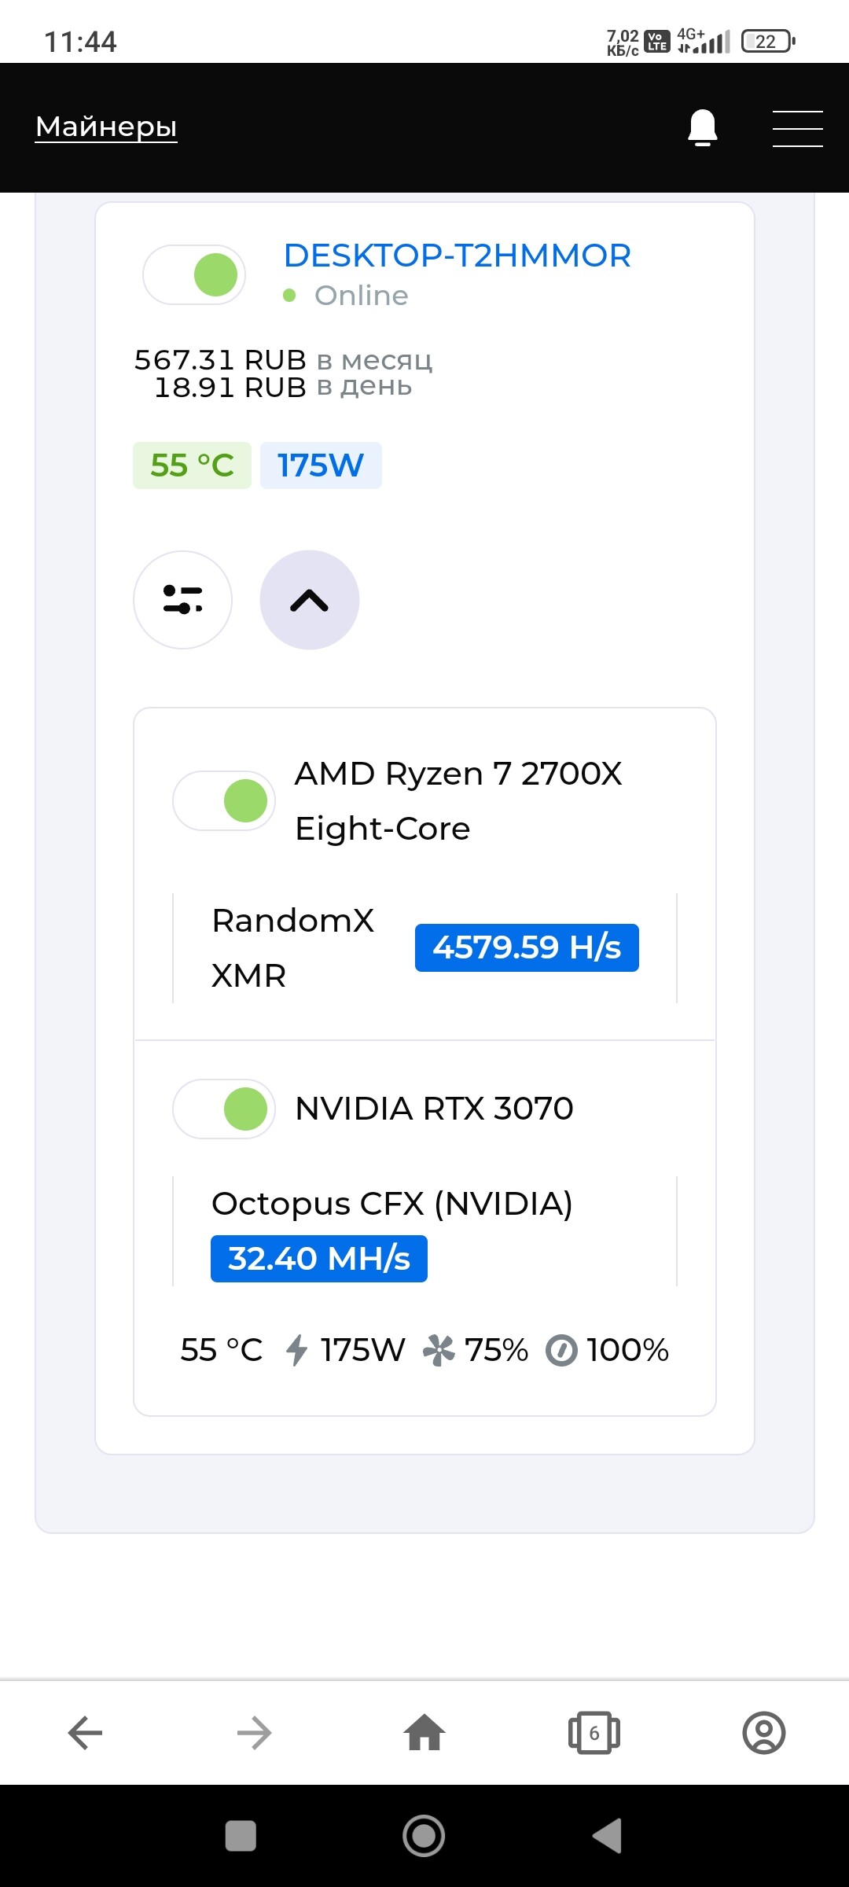Disable the NVIDIA RTX 3070 switch
Viewport: 849px width, 1887px height.
coord(224,1109)
